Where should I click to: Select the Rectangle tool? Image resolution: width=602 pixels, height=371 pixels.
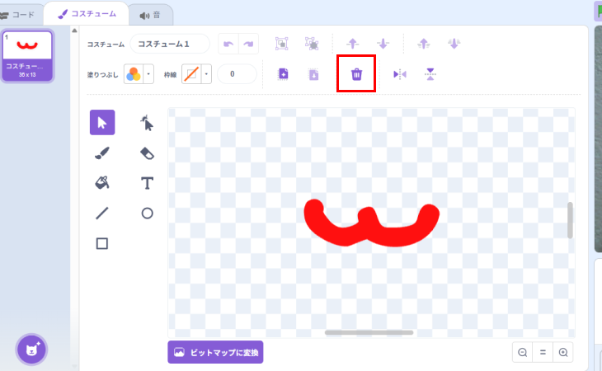coord(102,243)
